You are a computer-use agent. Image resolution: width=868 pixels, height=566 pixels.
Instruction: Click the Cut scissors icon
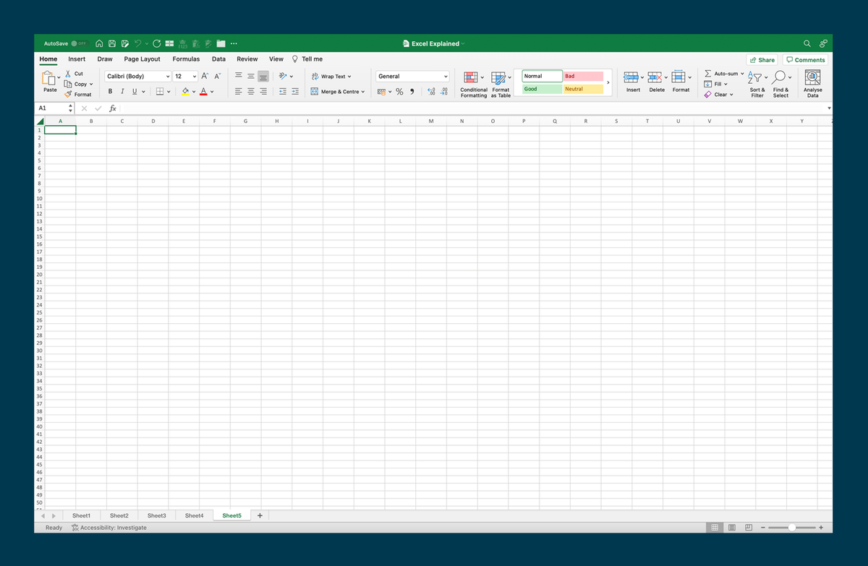[68, 73]
